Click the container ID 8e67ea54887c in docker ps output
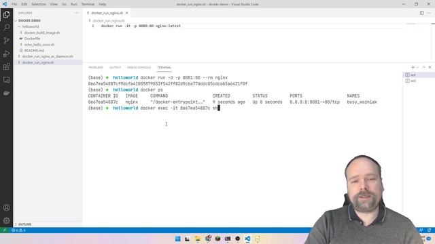Image resolution: width=435 pixels, height=244 pixels. coord(103,102)
